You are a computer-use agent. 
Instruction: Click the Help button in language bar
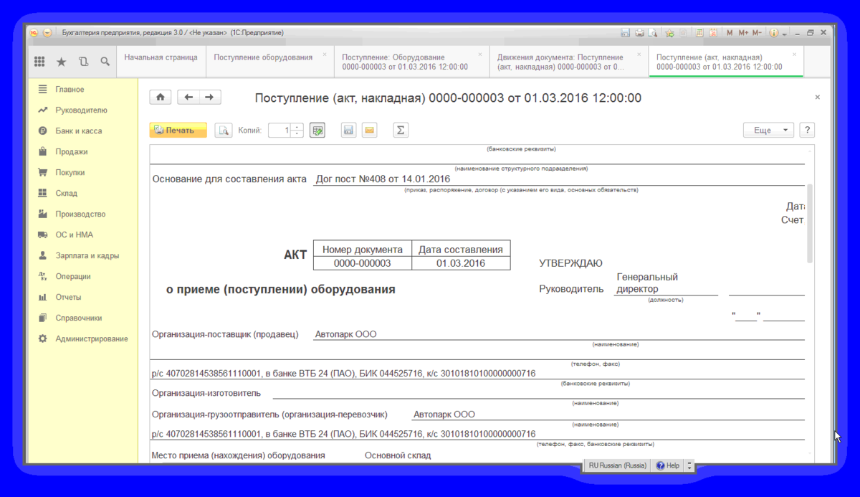coord(667,465)
